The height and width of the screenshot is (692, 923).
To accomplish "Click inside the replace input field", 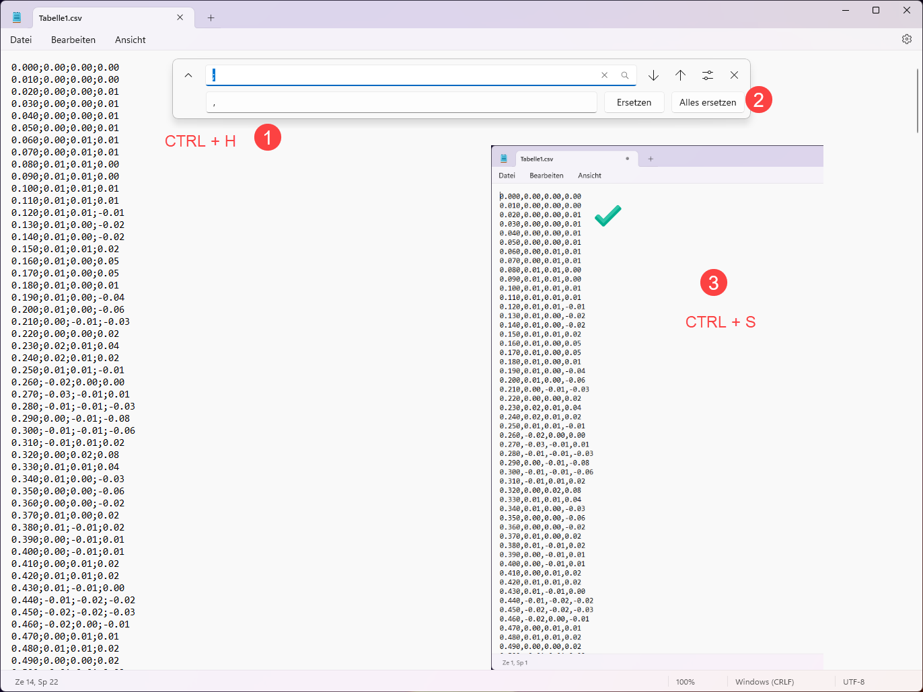I will coord(401,102).
